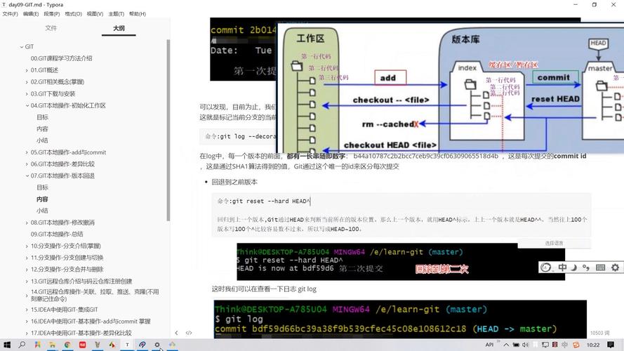Open the gear app on taskbar
Screen dimensions: 624x351
(x=157, y=345)
